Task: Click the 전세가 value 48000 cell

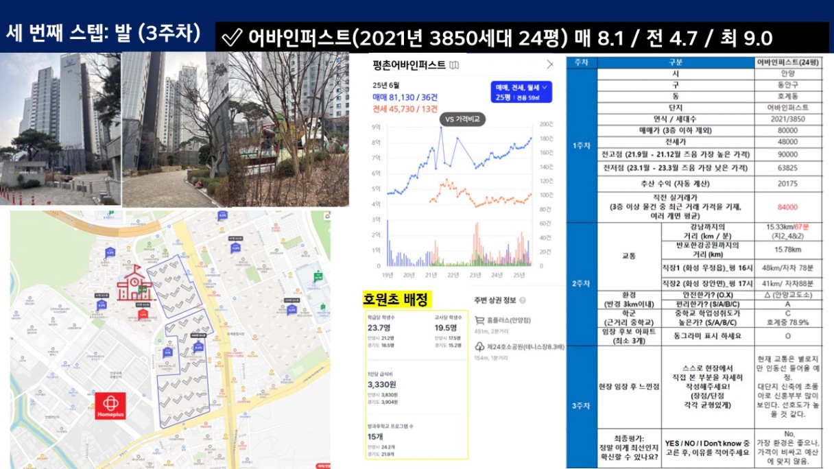Action: tap(787, 143)
